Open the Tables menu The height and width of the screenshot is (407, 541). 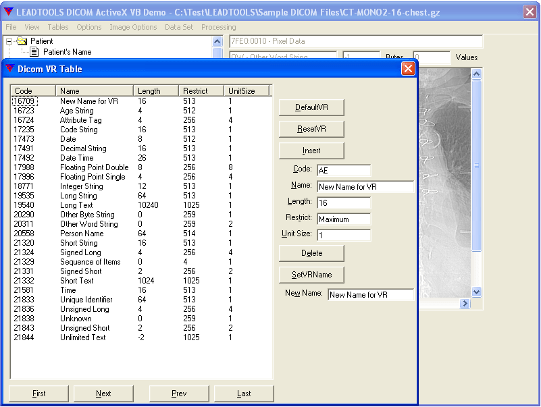tap(57, 27)
